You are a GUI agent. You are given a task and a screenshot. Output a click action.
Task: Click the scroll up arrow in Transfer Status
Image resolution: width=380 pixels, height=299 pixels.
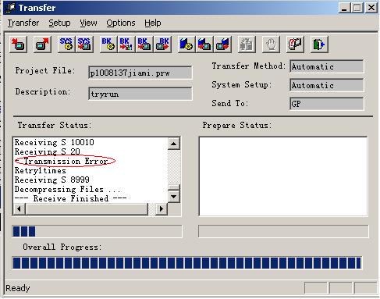(x=174, y=144)
